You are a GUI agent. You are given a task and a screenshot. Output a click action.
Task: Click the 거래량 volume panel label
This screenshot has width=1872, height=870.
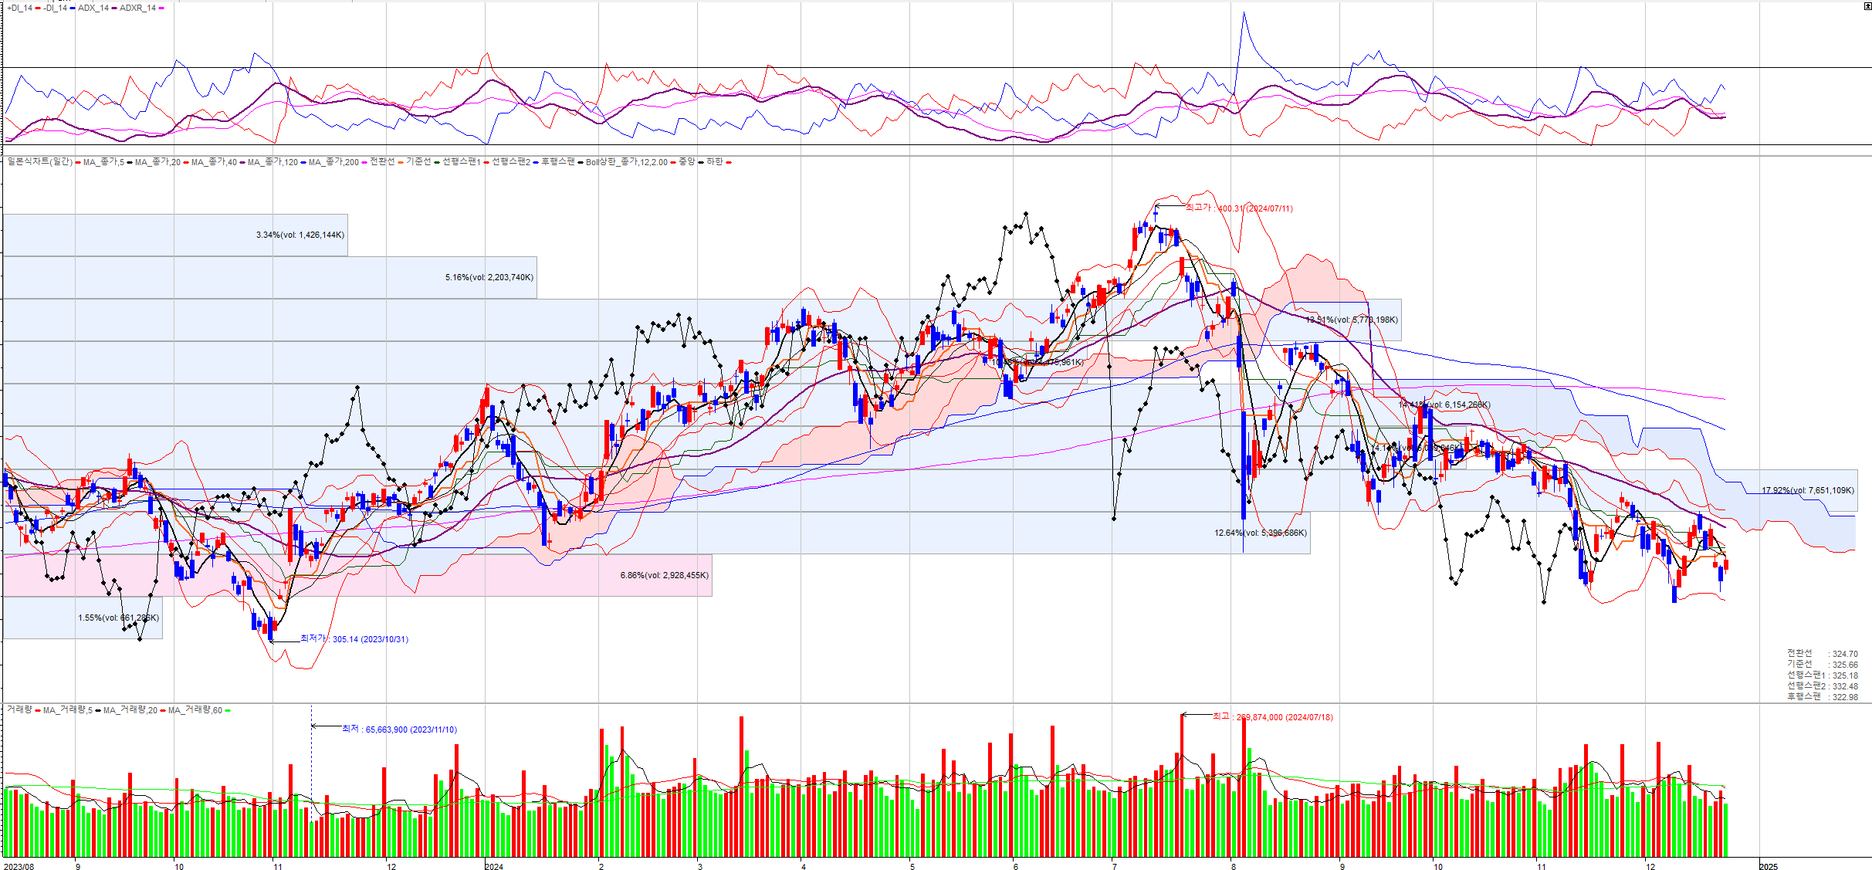[19, 709]
